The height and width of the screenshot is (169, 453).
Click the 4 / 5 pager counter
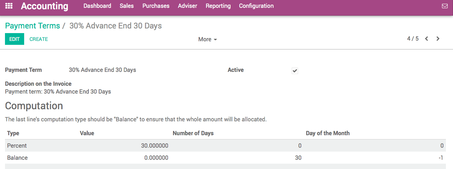point(413,39)
